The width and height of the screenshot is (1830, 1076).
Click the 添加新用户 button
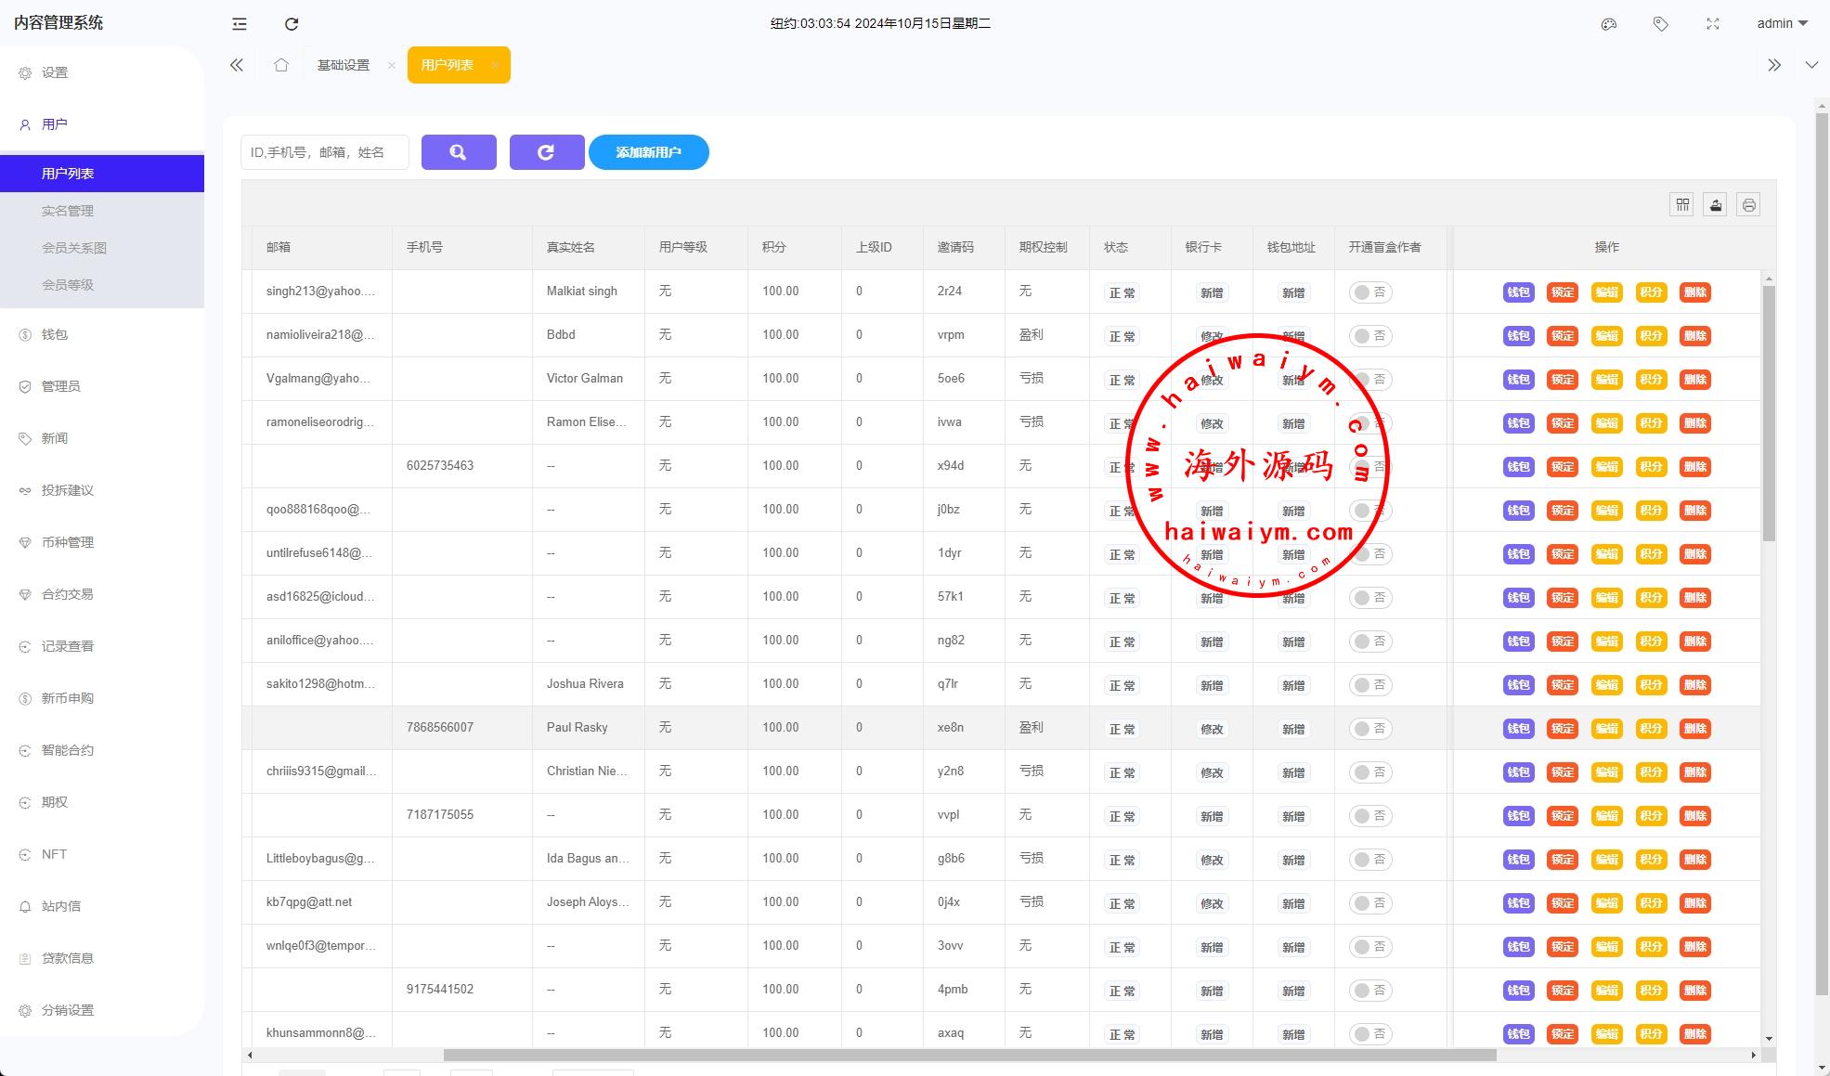pyautogui.click(x=648, y=152)
